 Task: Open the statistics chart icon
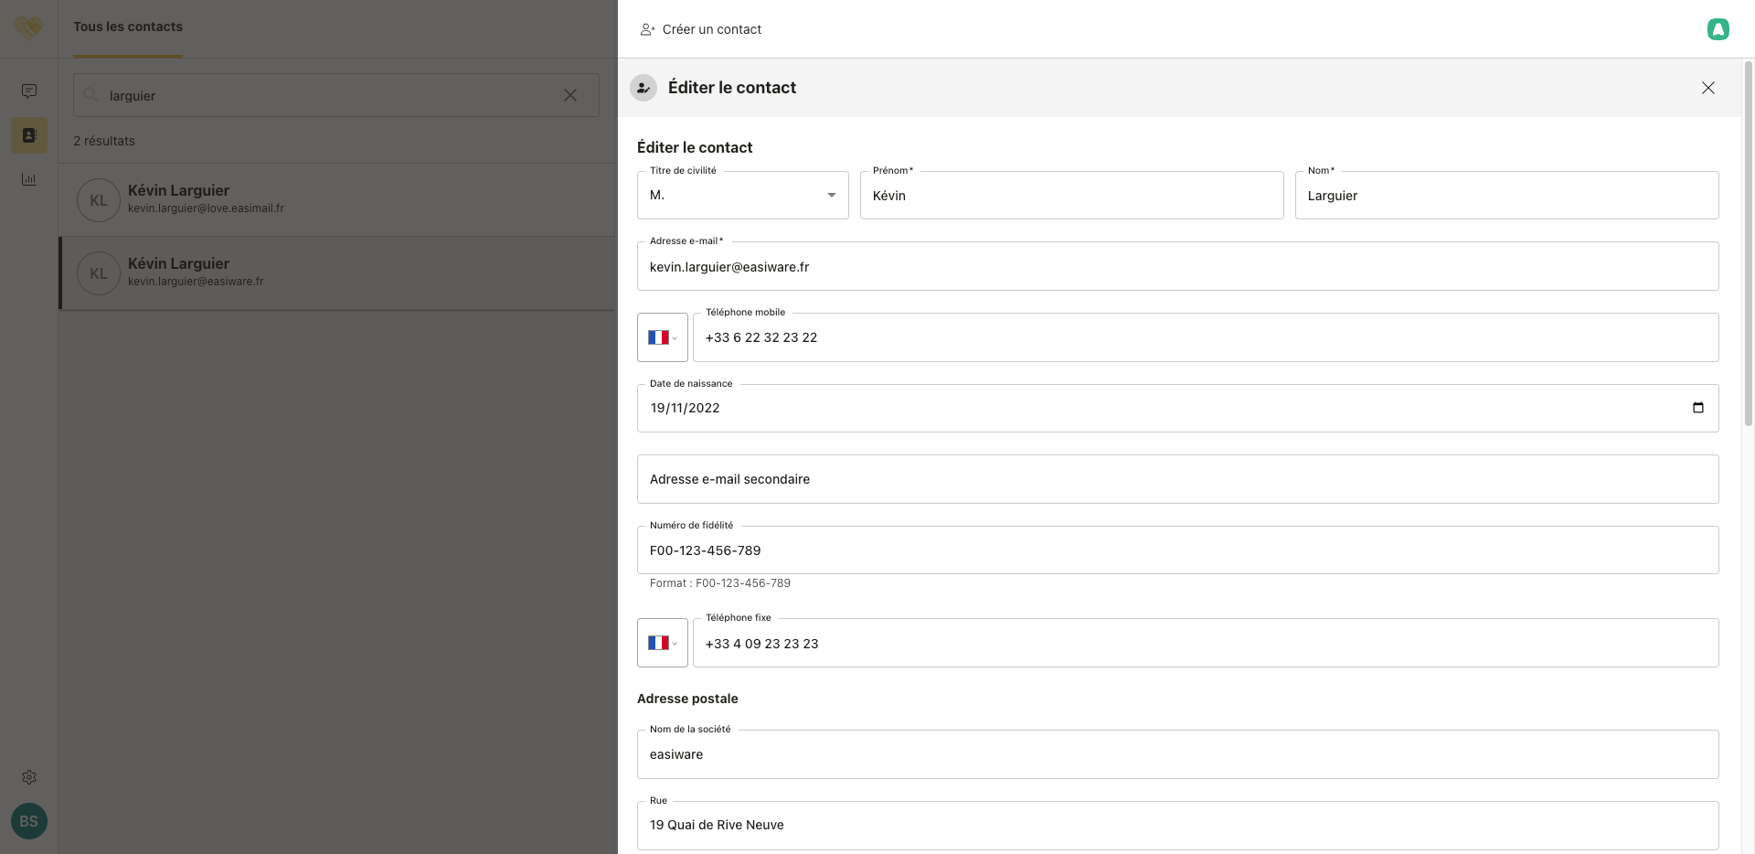click(29, 179)
